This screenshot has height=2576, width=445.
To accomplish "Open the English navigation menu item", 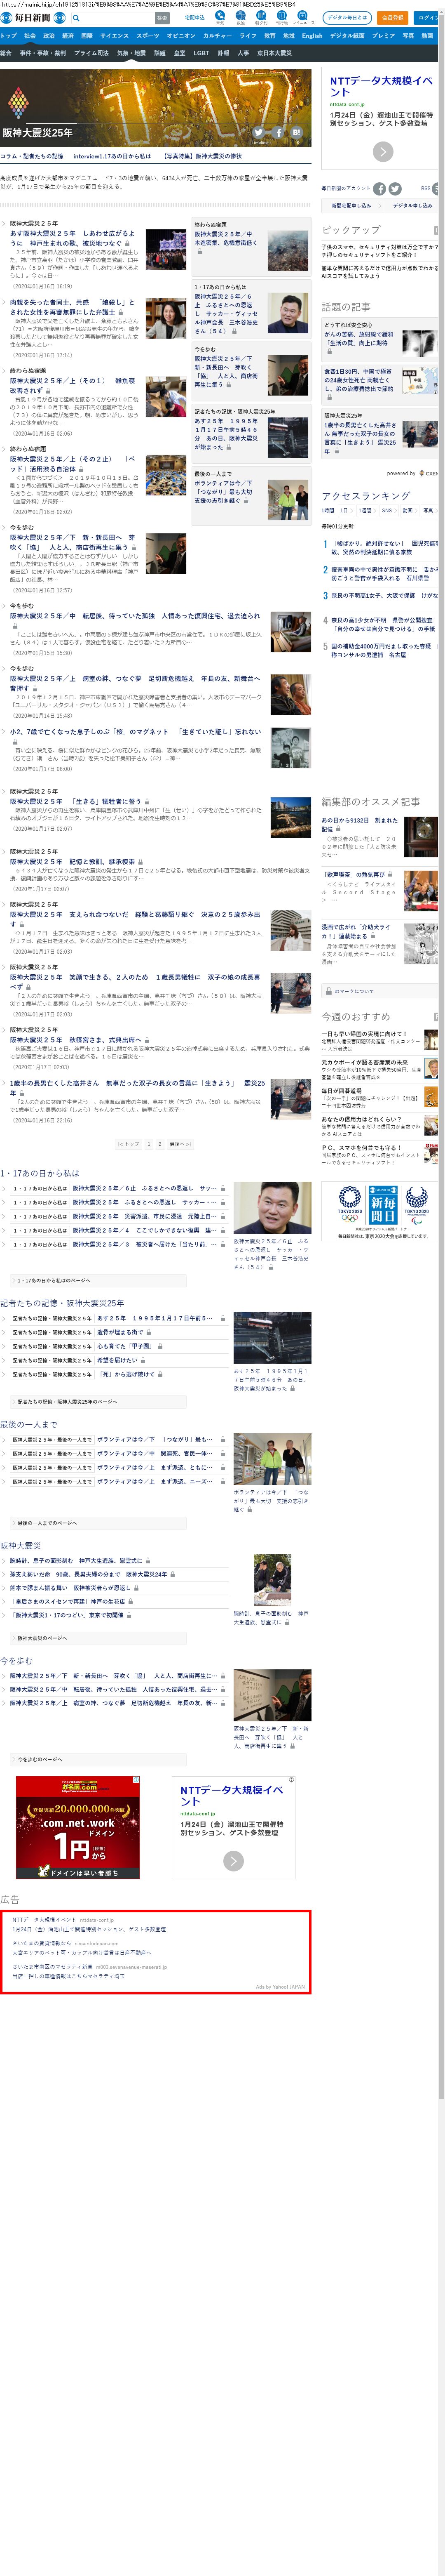I will pyautogui.click(x=312, y=36).
